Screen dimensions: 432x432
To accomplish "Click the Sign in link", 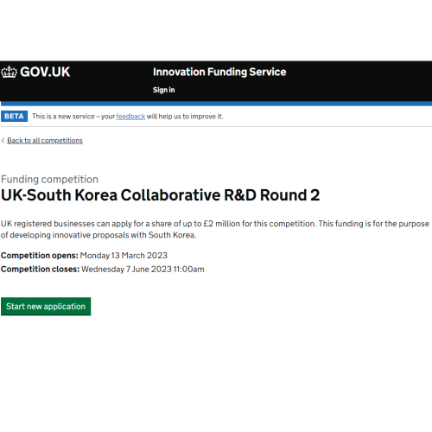I will point(164,90).
